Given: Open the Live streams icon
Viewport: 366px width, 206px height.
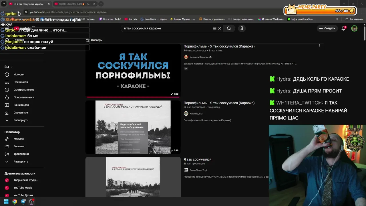Looking at the screenshot, I should [7, 154].
